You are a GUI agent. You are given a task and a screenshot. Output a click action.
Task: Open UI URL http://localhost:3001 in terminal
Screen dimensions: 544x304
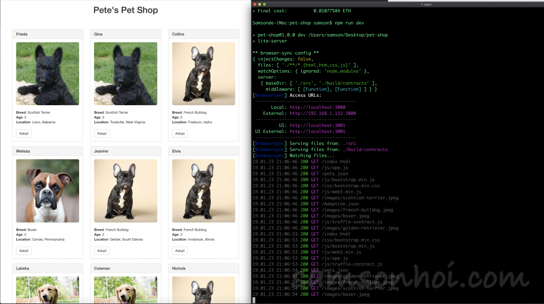tap(318, 125)
